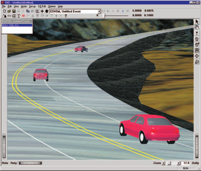Click the Zoom scrollbar thumb
201x171 pixels.
(169, 163)
